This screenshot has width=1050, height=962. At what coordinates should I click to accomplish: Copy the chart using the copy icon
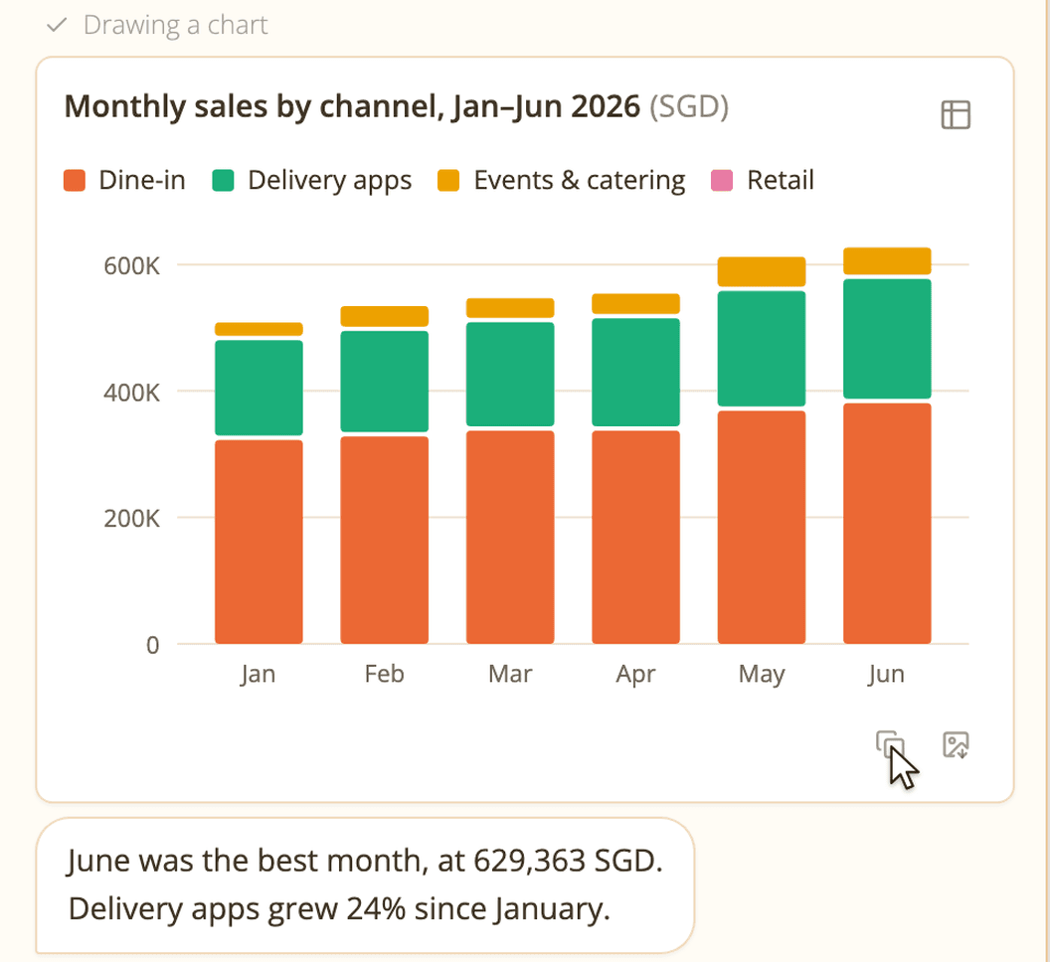tap(890, 744)
